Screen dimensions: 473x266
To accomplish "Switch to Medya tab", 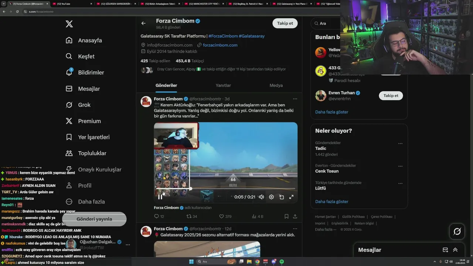I will 276,85.
